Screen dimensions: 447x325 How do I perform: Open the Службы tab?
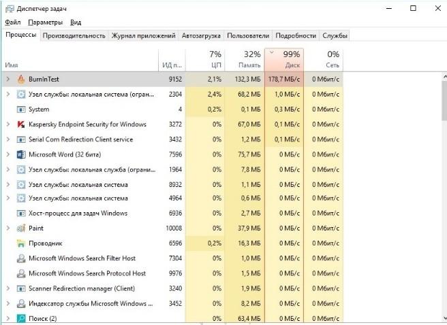[335, 36]
